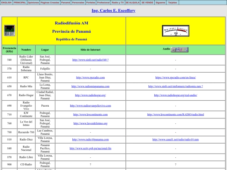
Task: Click the Radio Diez name cell
Action: pyautogui.click(x=26, y=139)
